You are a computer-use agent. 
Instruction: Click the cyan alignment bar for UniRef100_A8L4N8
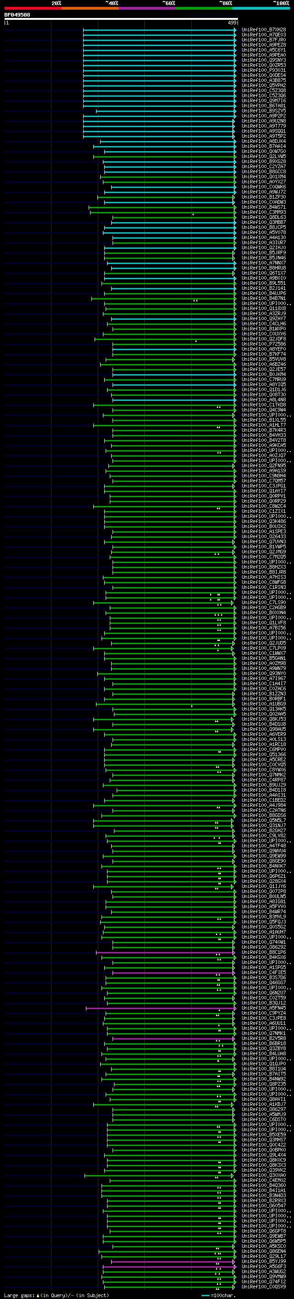pyautogui.click(x=174, y=400)
